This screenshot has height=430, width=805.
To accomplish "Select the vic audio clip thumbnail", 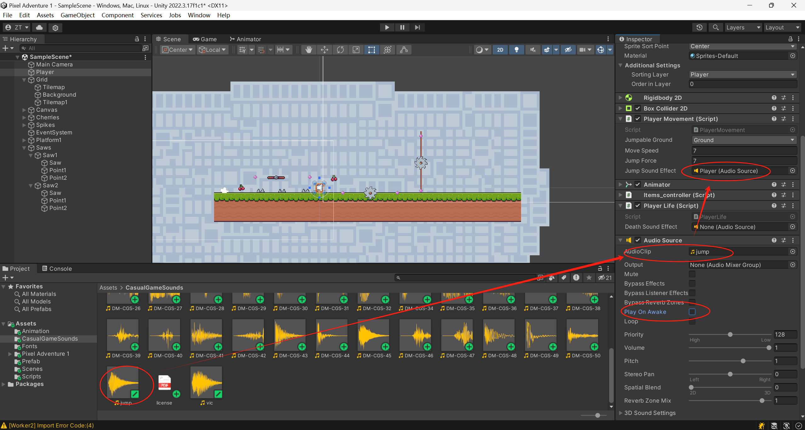I will click(206, 382).
